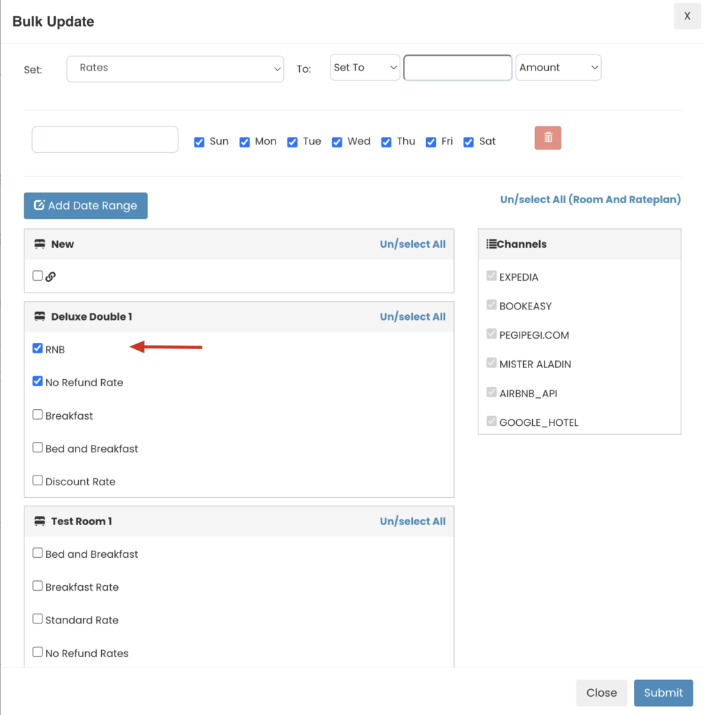Uncheck the RNB rate plan
703x715 pixels.
coord(38,348)
